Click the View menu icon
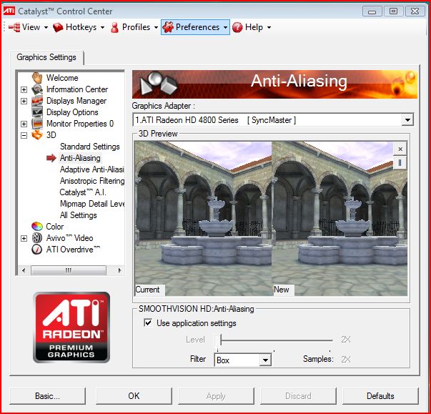 (14, 27)
